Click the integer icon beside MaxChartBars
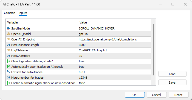 coord(8,56)
